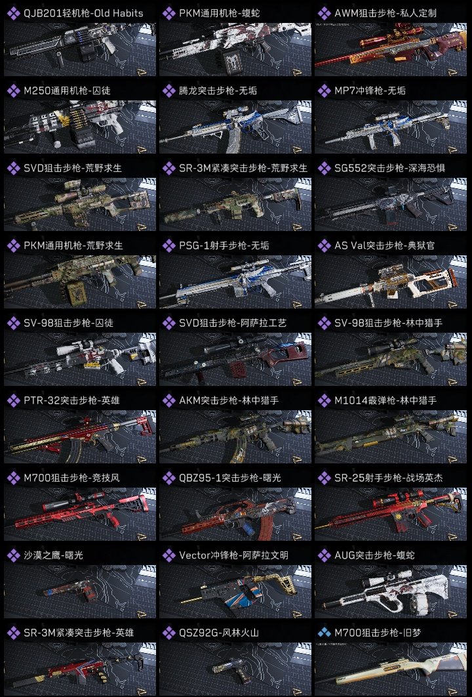Viewport: 472px width, 697px height.
Task: Select the QBZ95-1突击步枪-曙光 weapon image
Action: tap(235, 514)
